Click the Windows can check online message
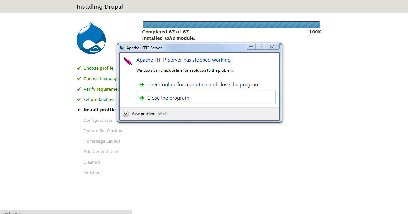The width and height of the screenshot is (408, 214). point(185,70)
